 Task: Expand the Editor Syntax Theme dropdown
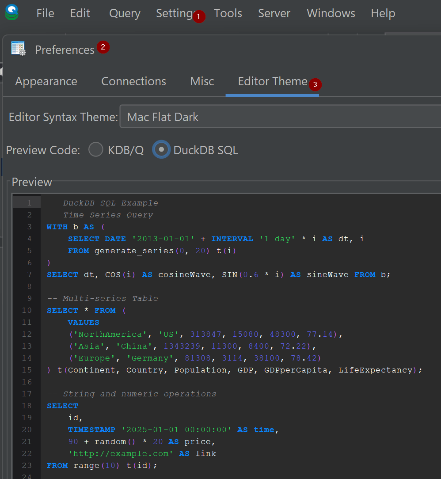(280, 117)
